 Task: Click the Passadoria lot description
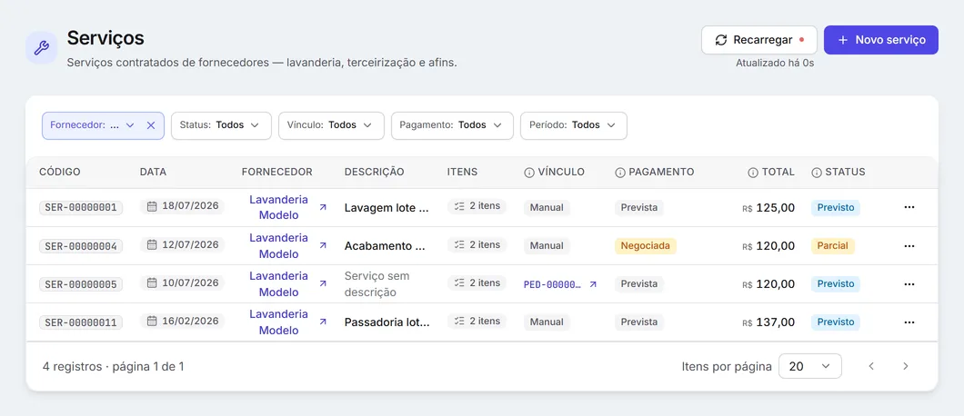click(x=387, y=322)
